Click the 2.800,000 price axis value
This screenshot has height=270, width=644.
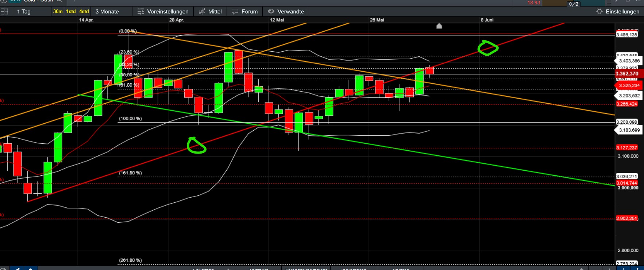(628, 250)
